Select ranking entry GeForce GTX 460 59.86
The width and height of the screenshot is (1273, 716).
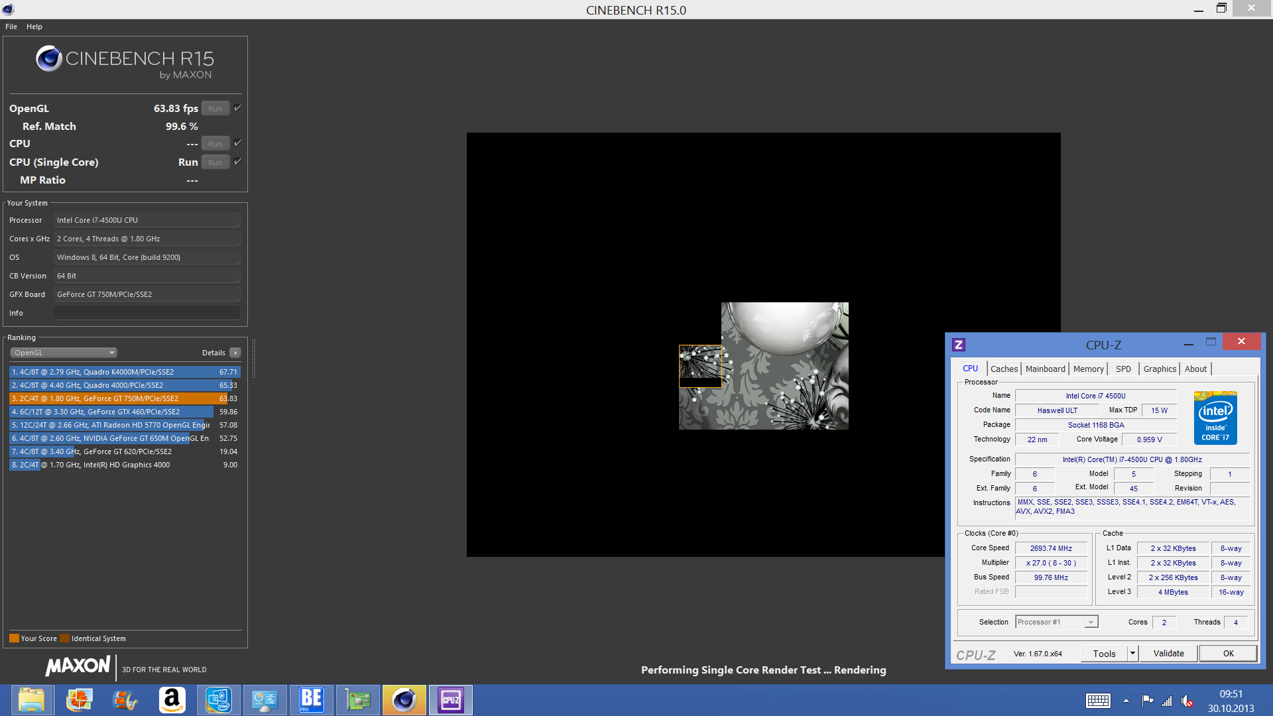125,412
